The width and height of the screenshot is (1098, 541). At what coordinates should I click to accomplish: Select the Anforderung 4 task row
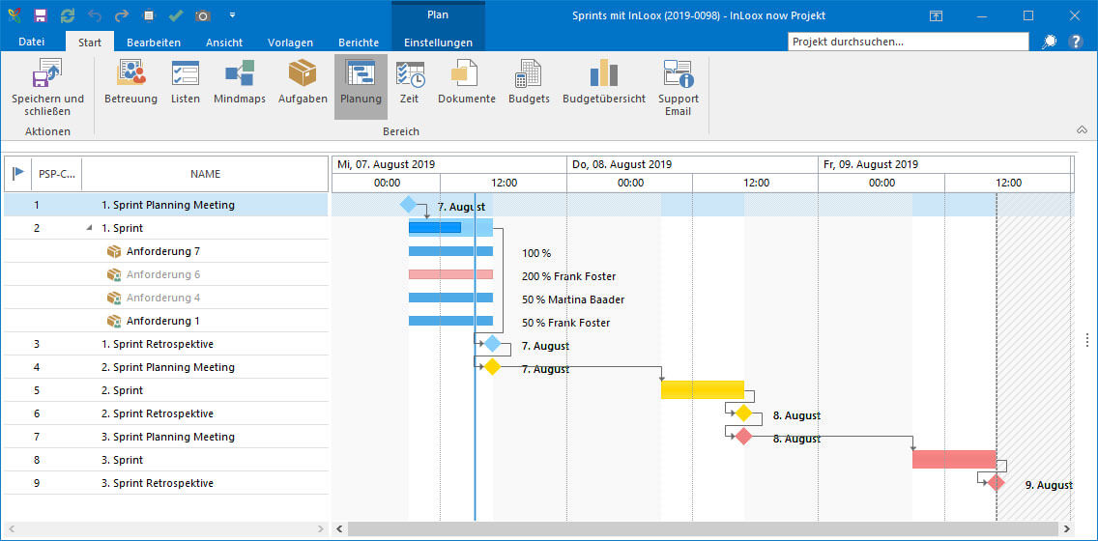pos(166,298)
